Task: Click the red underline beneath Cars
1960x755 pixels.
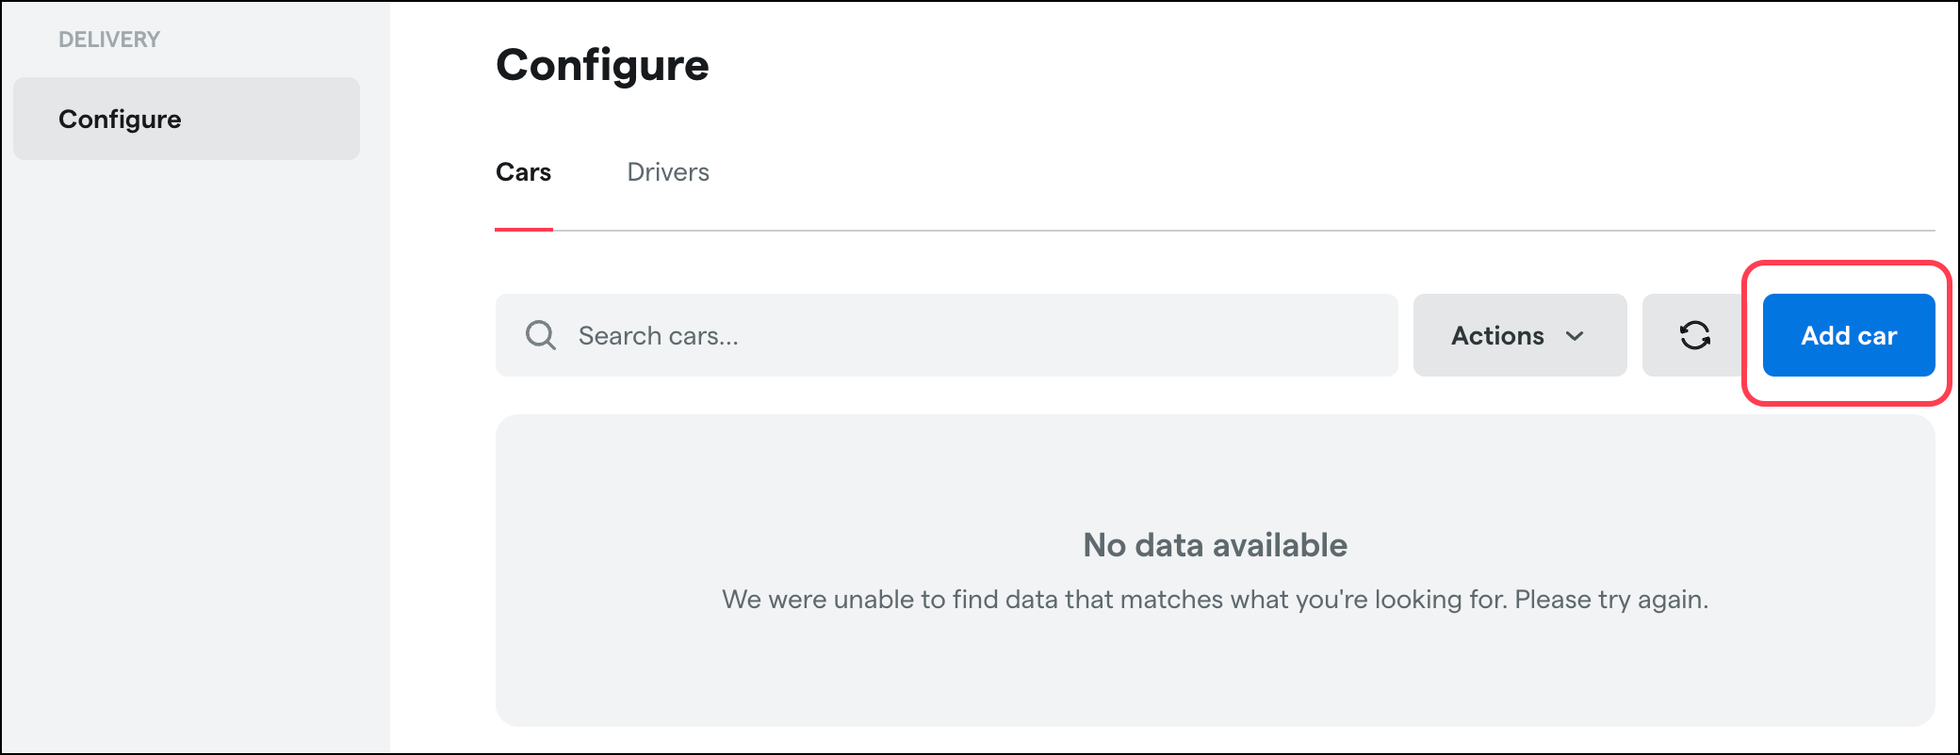Action: pyautogui.click(x=524, y=229)
